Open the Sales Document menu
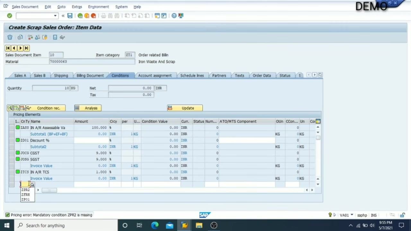This screenshot has width=411, height=231. tap(25, 7)
